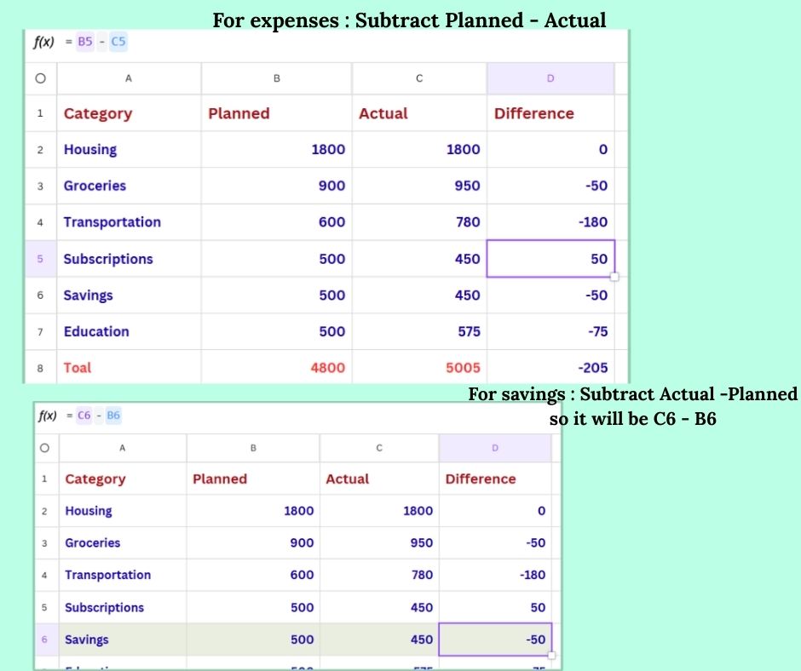Viewport: 801px width, 671px height.
Task: Click the bottom sheet's Groceries actual value 950
Action: [379, 542]
